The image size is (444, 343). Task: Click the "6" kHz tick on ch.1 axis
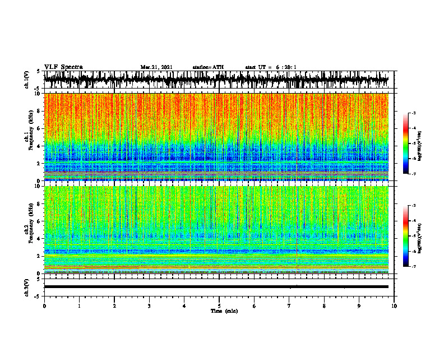(x=39, y=128)
